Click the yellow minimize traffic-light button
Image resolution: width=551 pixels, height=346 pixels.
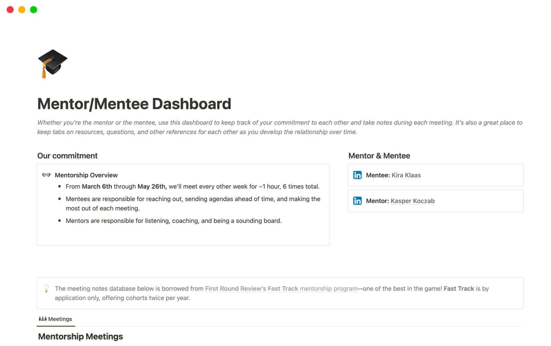[x=22, y=9]
